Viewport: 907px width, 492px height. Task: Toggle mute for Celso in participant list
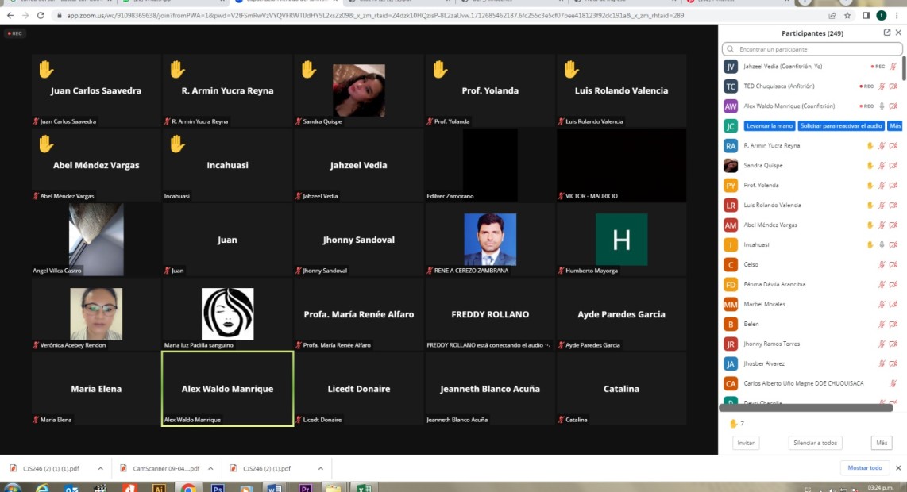882,265
